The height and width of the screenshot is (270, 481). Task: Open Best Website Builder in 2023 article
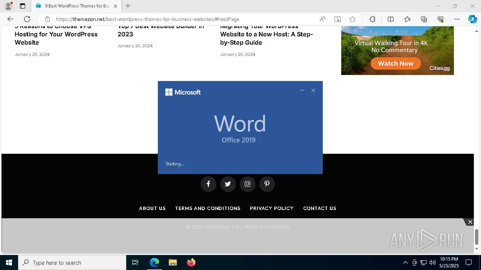coord(161,30)
